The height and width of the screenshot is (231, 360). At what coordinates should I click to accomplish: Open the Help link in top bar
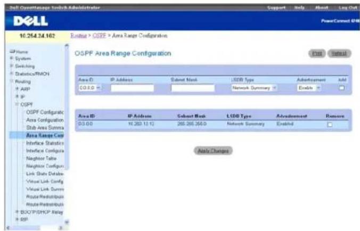coord(299,7)
